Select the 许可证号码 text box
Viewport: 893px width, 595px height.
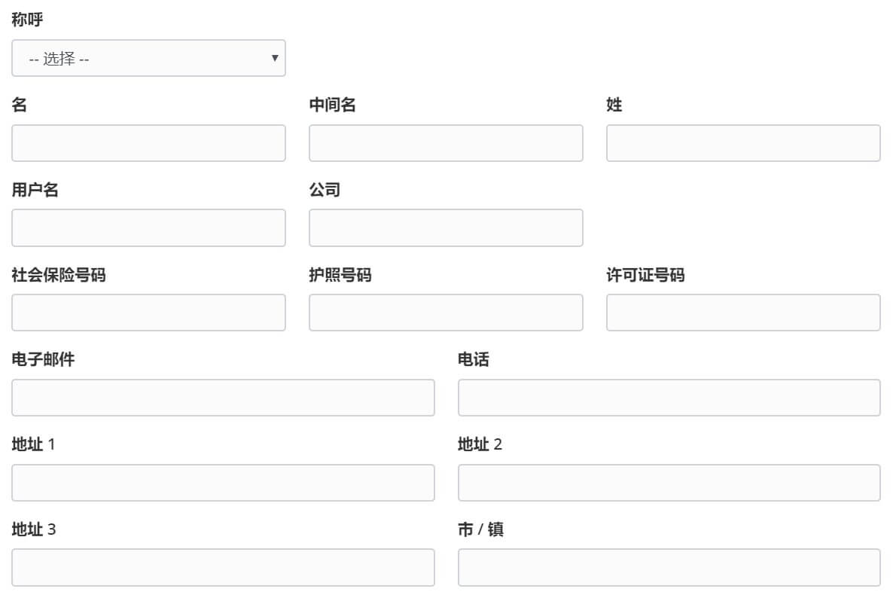click(742, 313)
